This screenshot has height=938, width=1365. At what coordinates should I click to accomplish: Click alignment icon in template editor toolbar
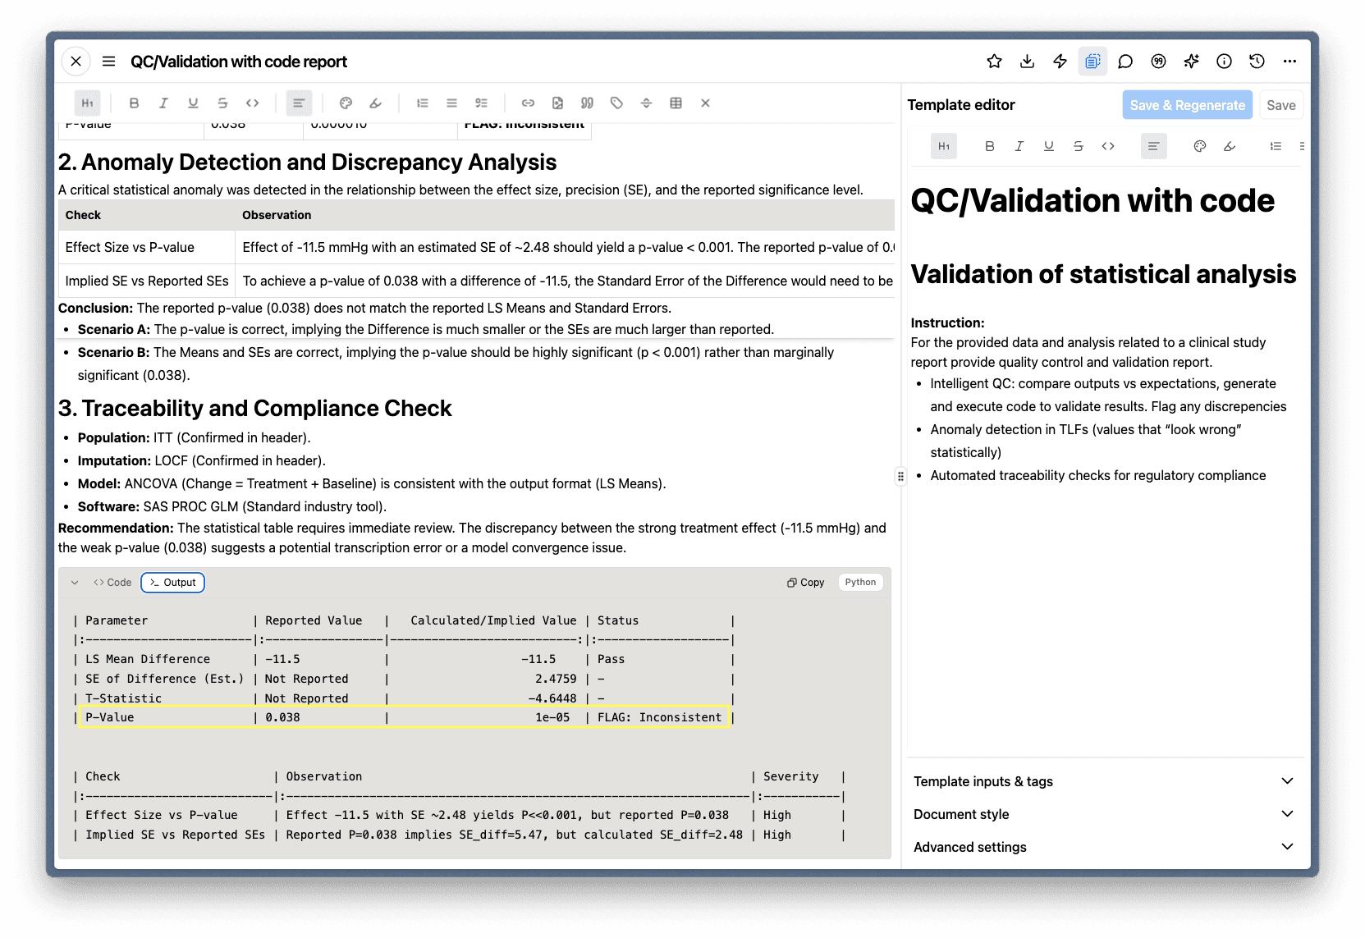pyautogui.click(x=1153, y=146)
